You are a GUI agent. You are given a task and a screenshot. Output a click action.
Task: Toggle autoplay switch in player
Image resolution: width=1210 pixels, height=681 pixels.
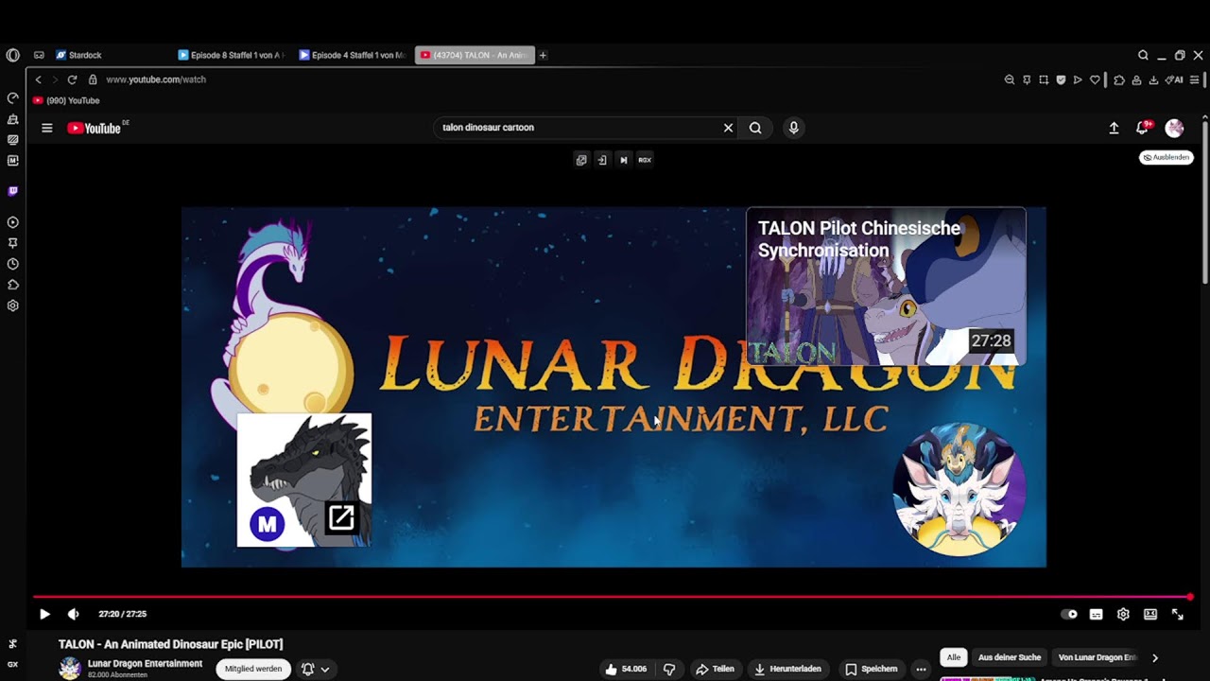coord(1069,614)
